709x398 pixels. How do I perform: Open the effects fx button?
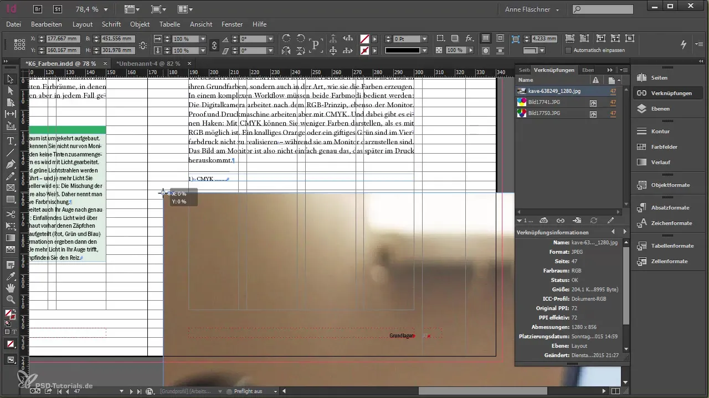point(469,39)
